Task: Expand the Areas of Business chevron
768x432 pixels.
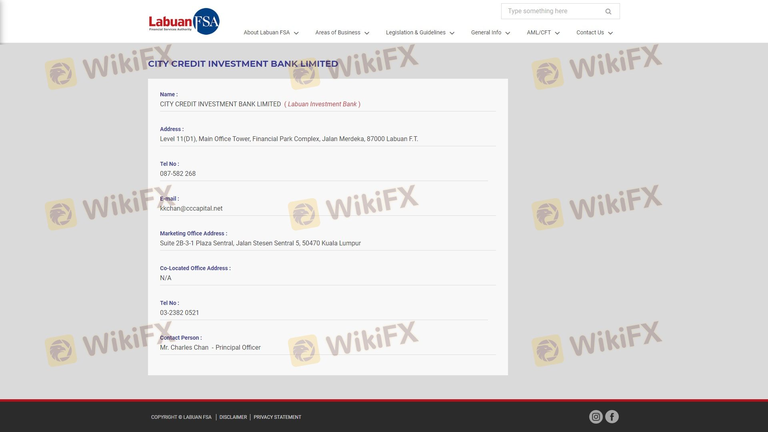Action: coord(367,33)
